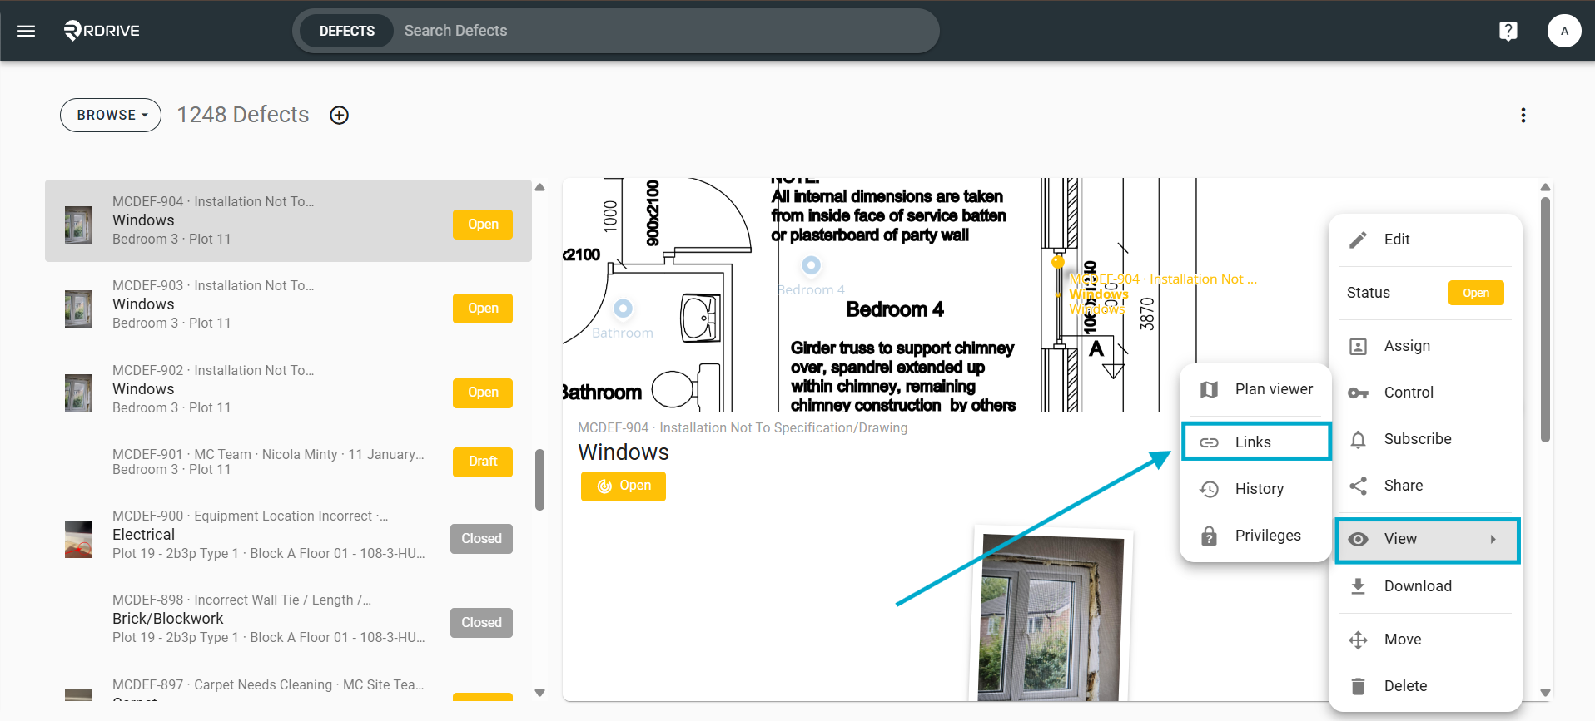Click the History clock icon
The image size is (1595, 721).
tap(1209, 489)
